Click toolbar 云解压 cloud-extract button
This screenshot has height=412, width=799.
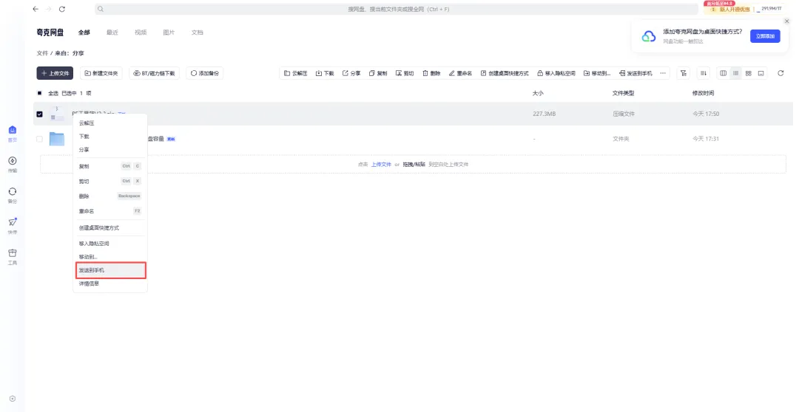tap(295, 73)
